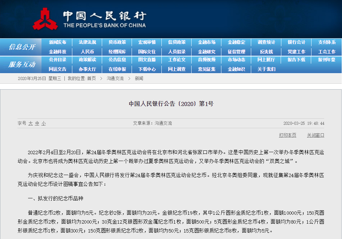Open the 金融科技 link

point(57,52)
